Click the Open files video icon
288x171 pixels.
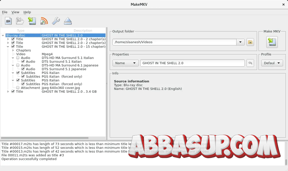[x=8, y=21]
